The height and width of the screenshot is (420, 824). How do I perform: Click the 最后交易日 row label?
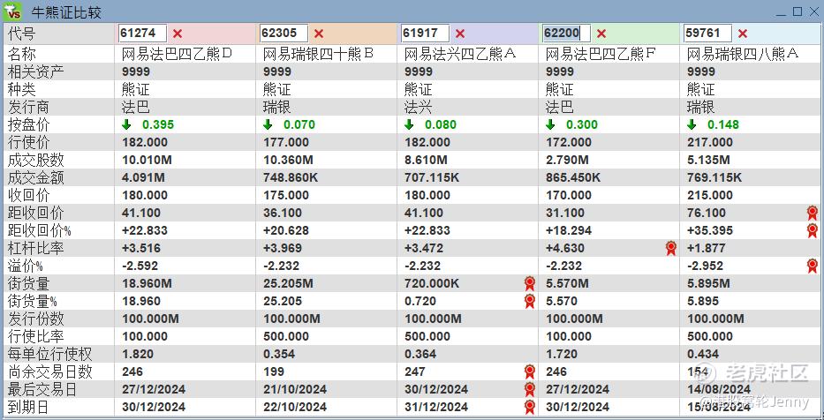click(x=42, y=389)
